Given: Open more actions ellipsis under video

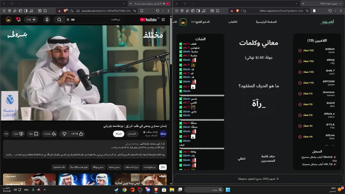Looking at the screenshot, I should pos(6,134).
